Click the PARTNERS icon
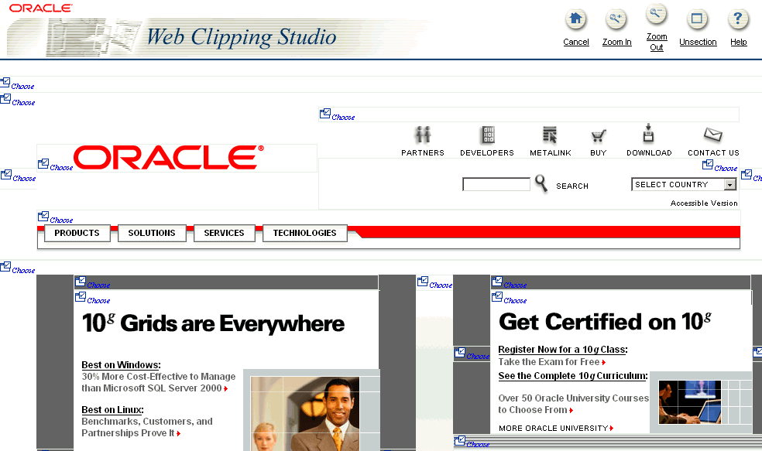This screenshot has height=451, width=762. [423, 135]
